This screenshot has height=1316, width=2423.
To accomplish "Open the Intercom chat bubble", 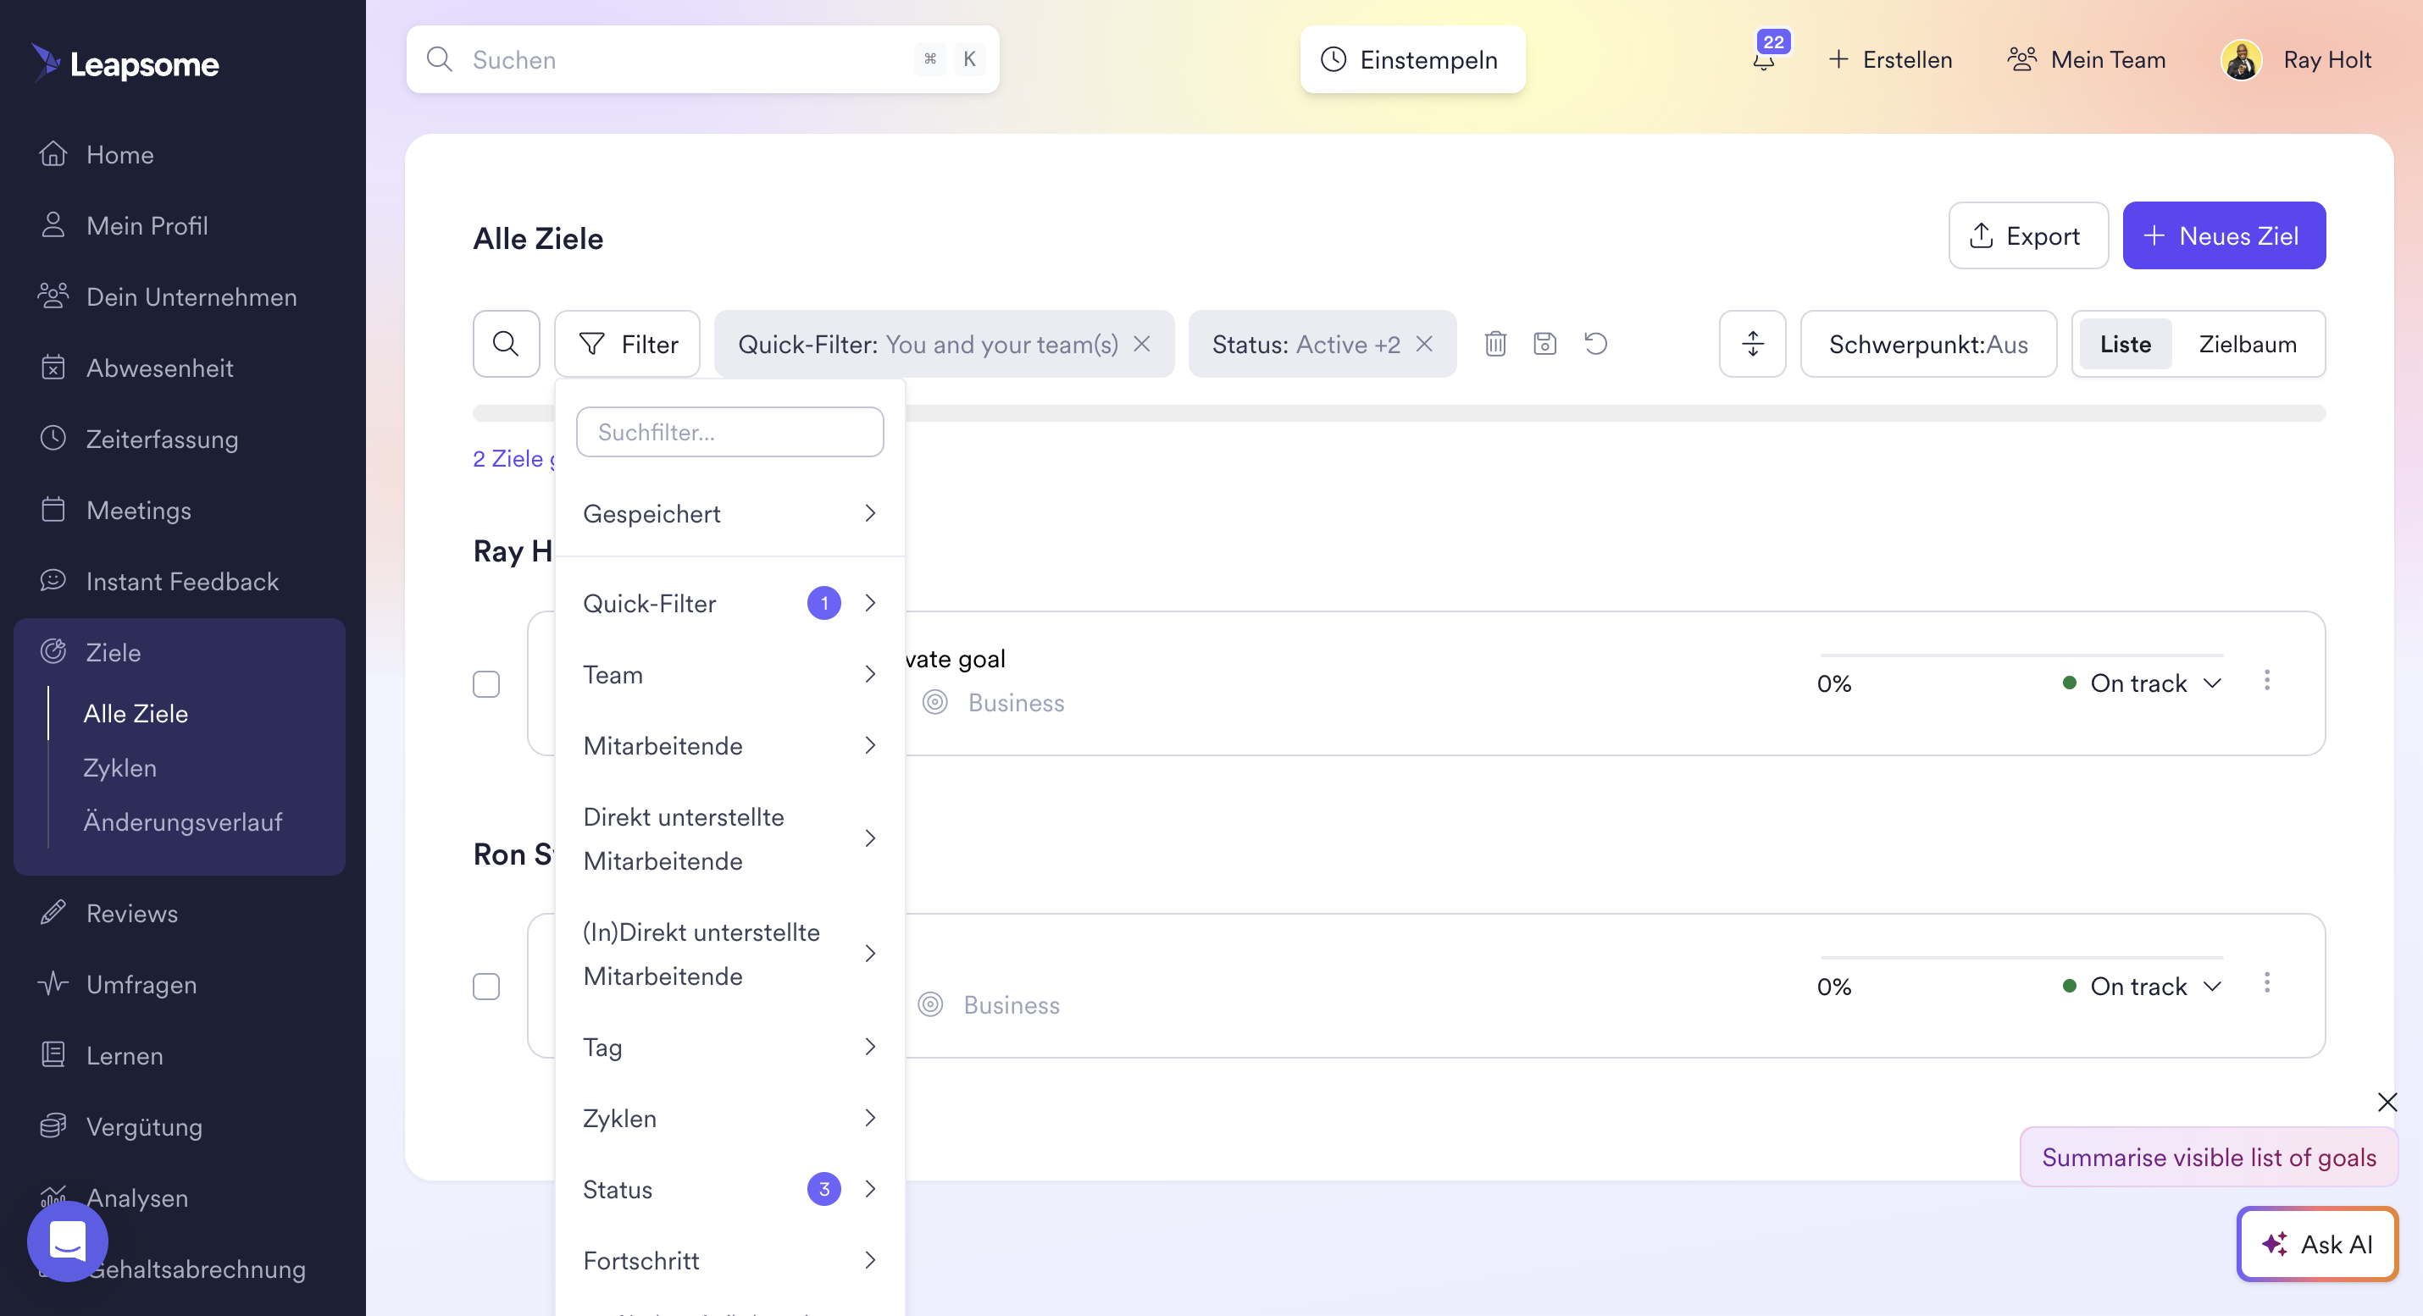I will tap(68, 1241).
